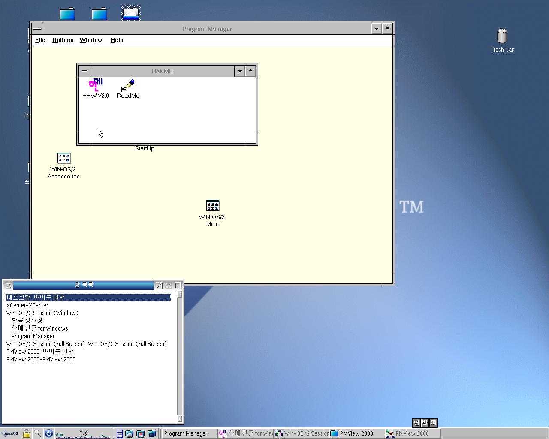
Task: Click the Program Manager title bar
Action: [207, 29]
